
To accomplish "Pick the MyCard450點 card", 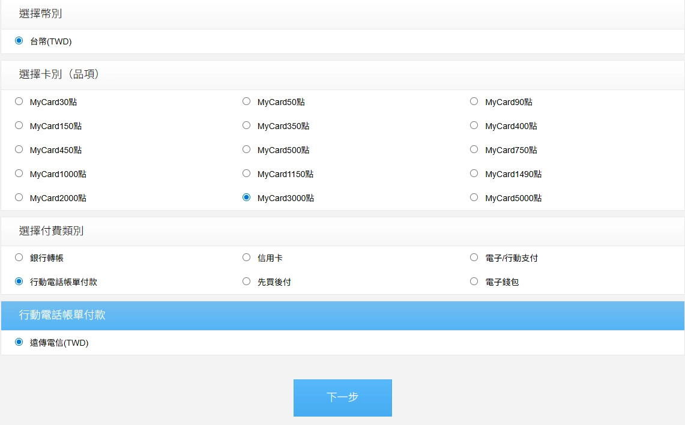I will (x=19, y=149).
